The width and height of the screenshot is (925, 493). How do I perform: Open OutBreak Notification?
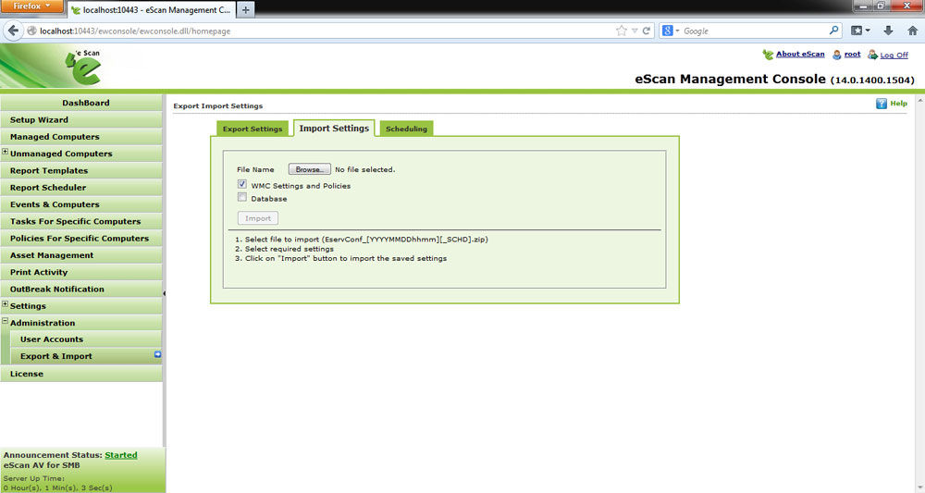coord(81,289)
